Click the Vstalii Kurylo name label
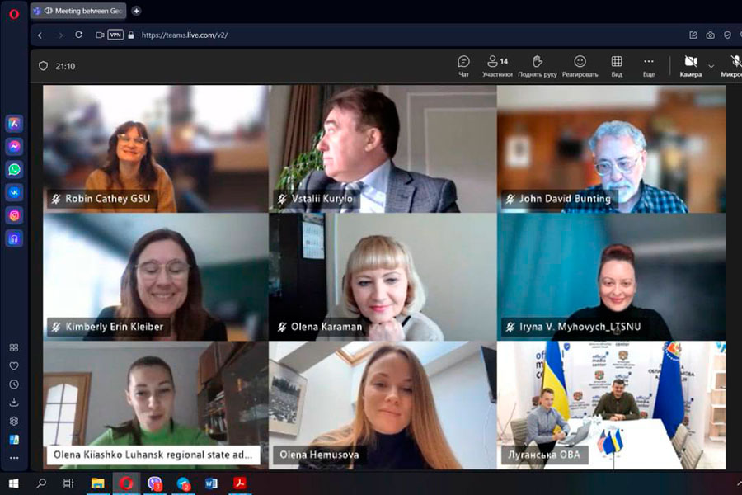This screenshot has height=495, width=742. pos(317,199)
